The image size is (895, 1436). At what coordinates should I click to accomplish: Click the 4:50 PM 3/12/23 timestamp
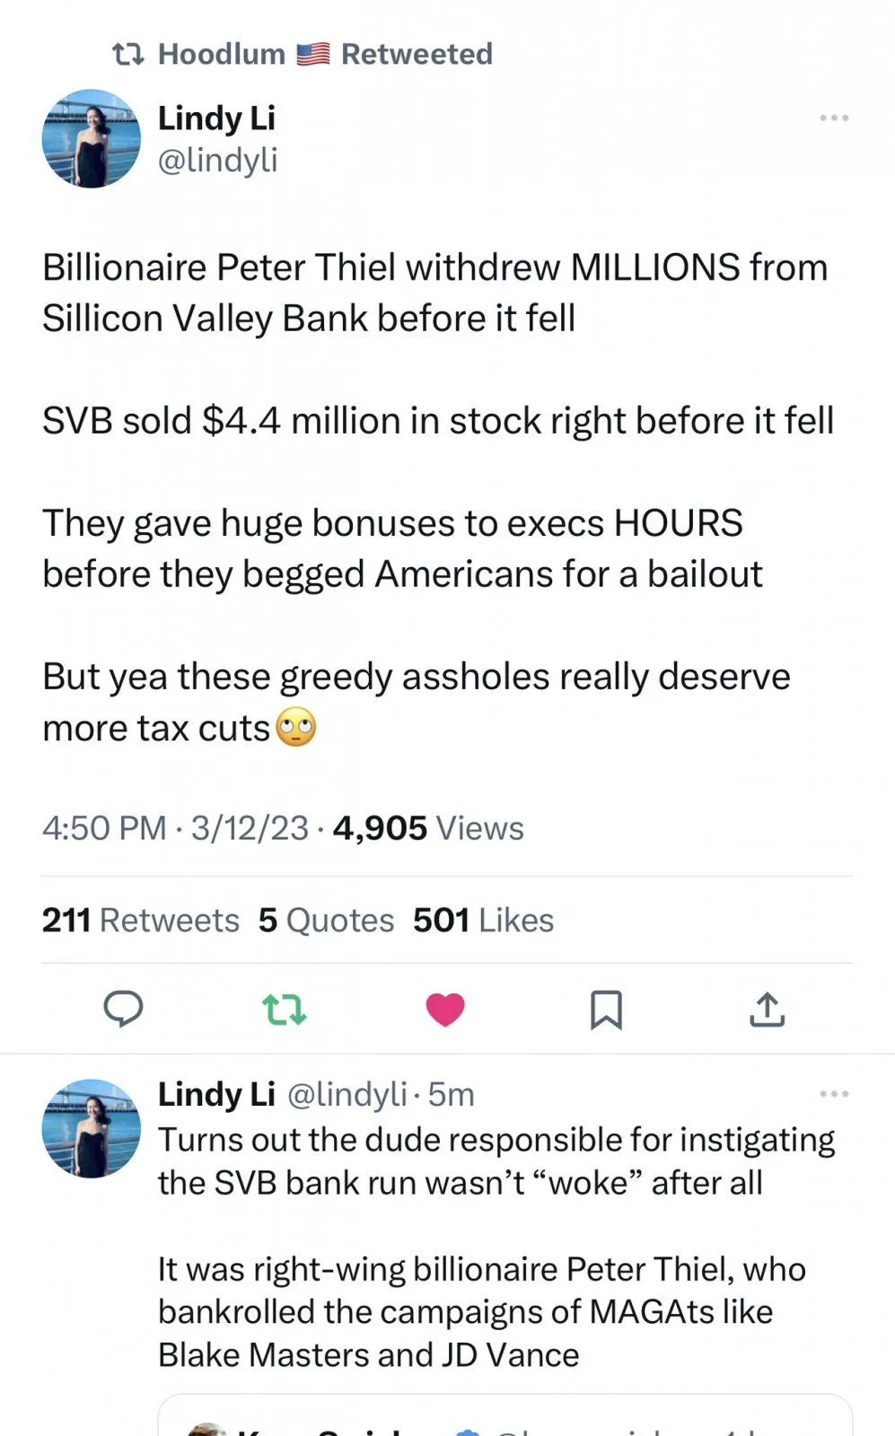pos(175,827)
